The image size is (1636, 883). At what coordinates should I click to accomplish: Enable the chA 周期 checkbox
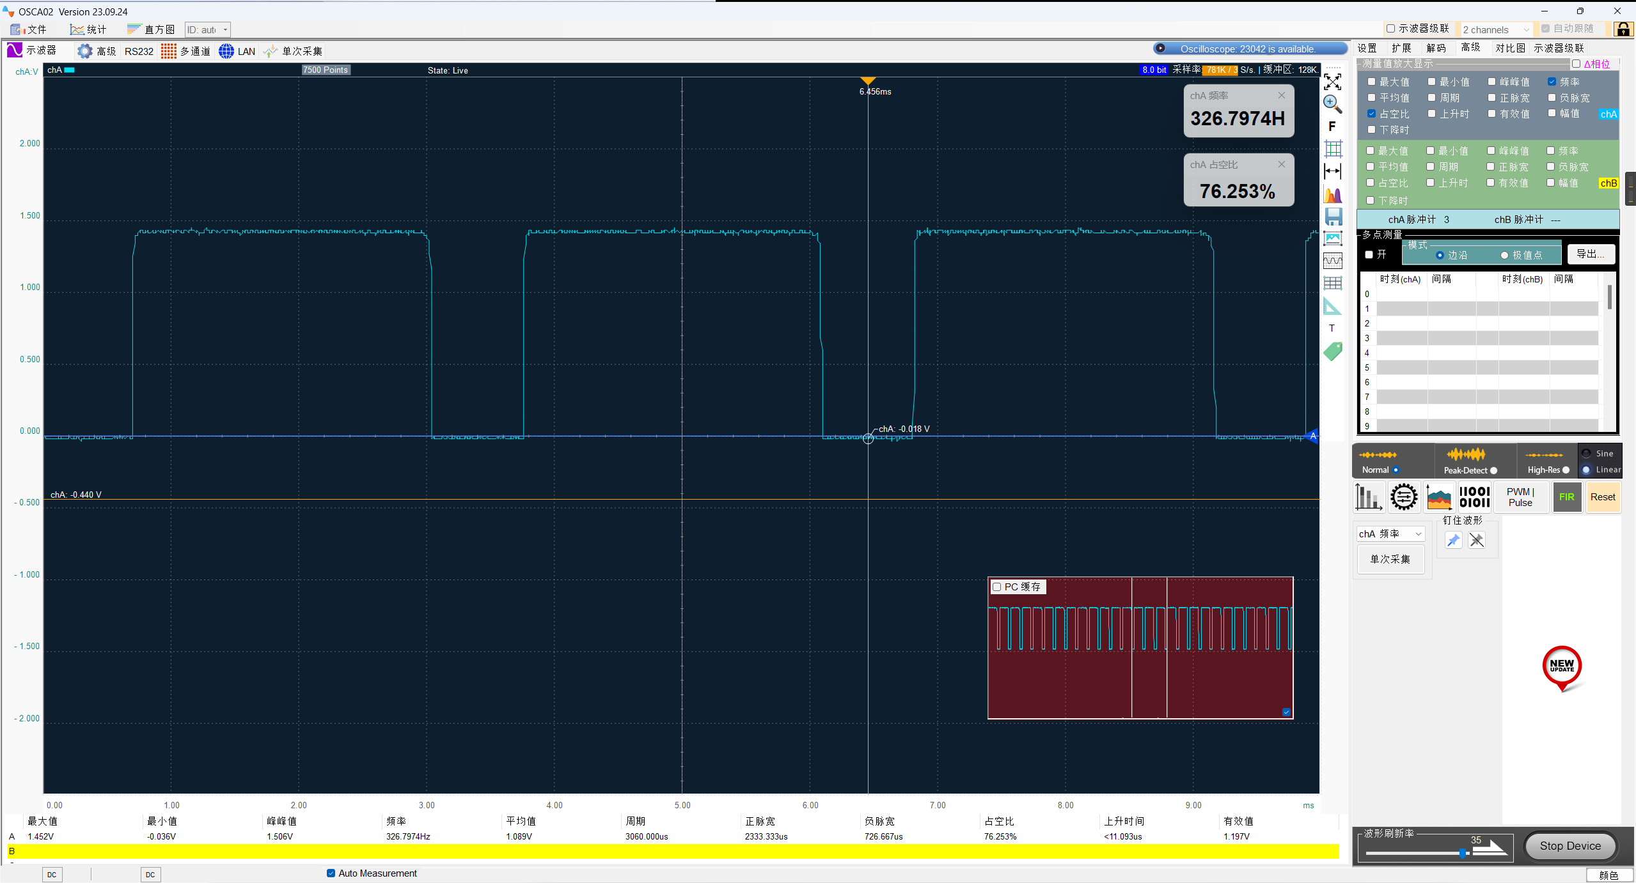[x=1432, y=98]
